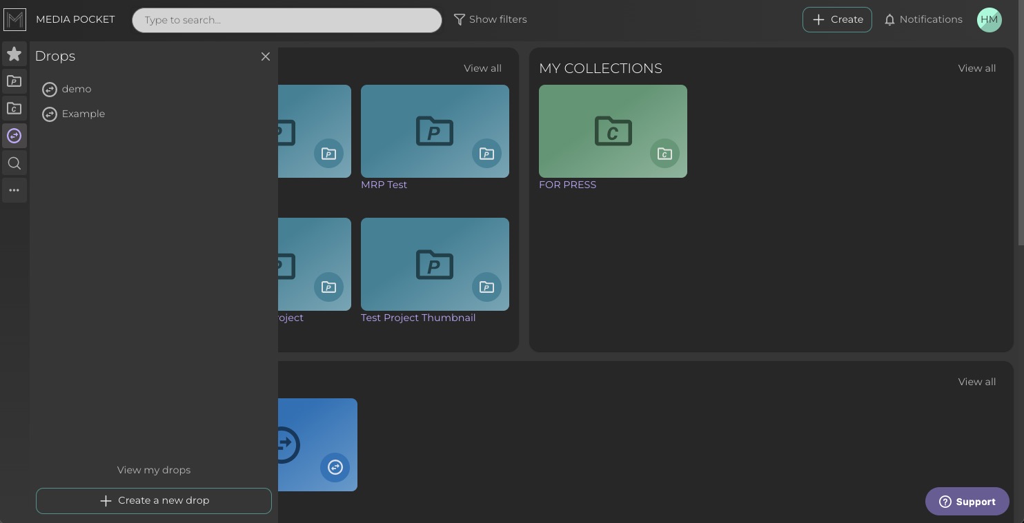Image resolution: width=1024 pixels, height=523 pixels.
Task: Open the Create menu in header
Action: (x=837, y=19)
